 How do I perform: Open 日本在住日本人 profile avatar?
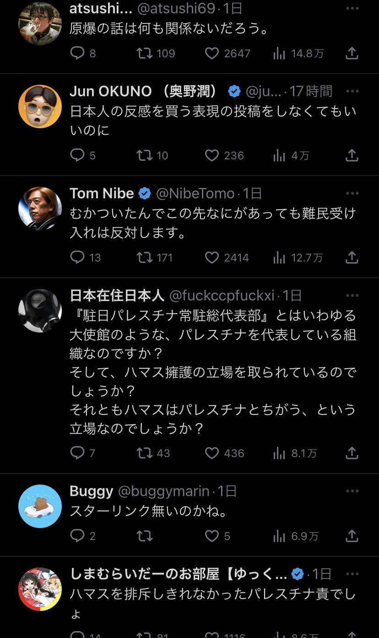[40, 311]
